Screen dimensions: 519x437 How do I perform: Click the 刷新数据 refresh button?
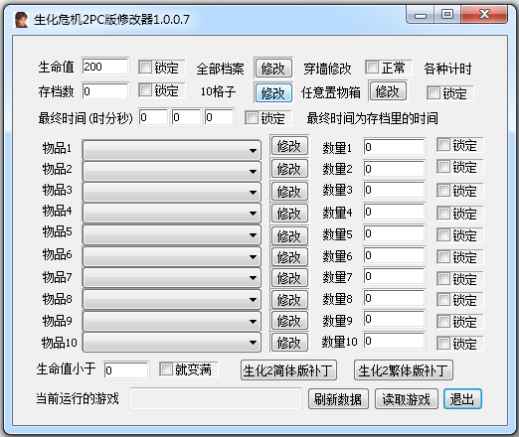pos(338,399)
